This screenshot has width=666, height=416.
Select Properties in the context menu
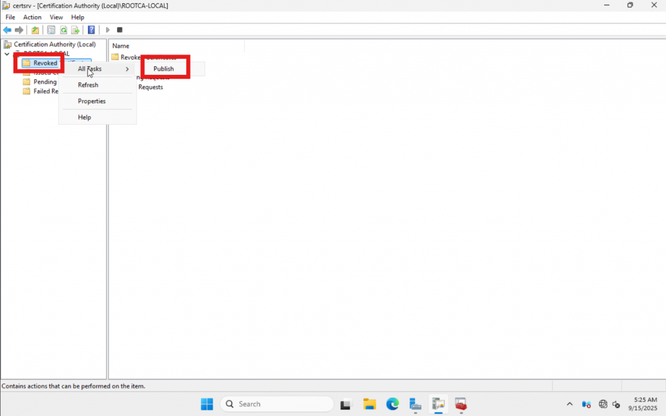point(92,101)
